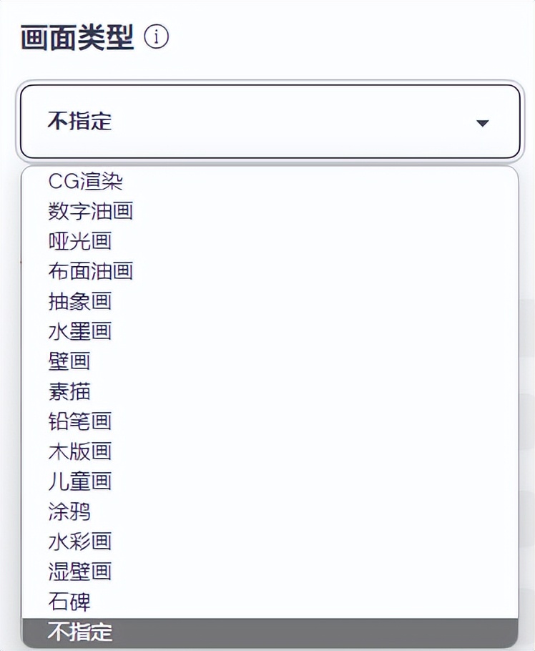This screenshot has height=651, width=535.
Task: Choose 数字油画 from the list
Action: (x=90, y=211)
